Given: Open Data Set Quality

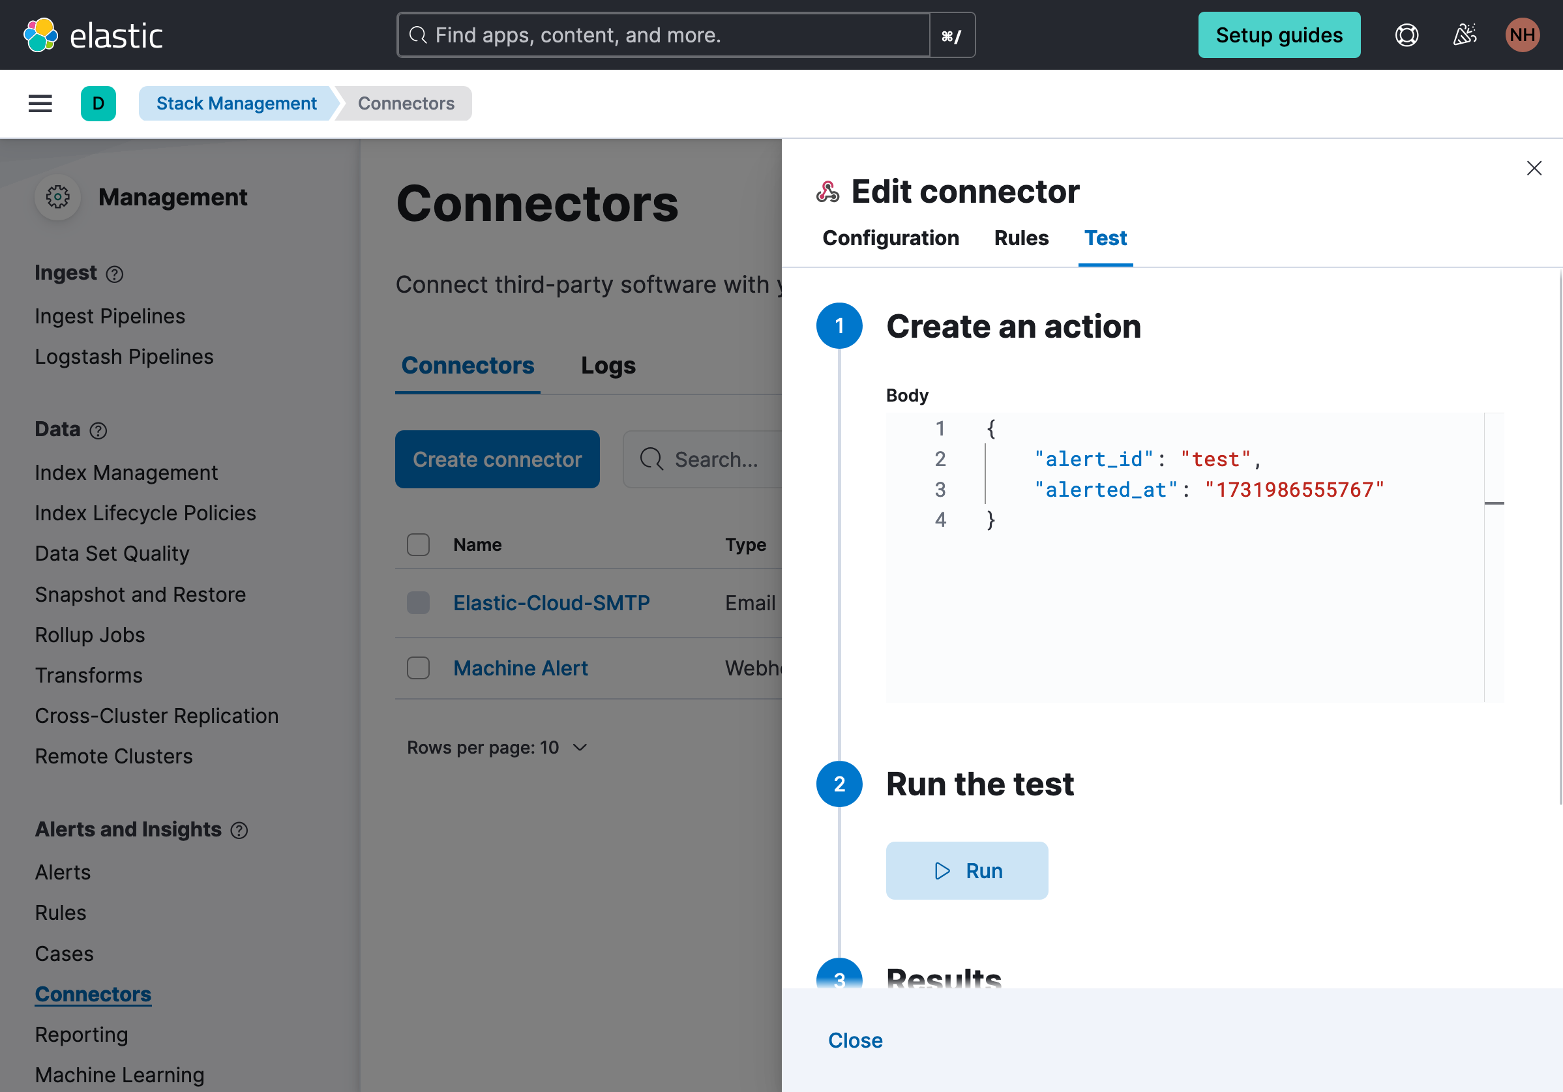Looking at the screenshot, I should (112, 553).
